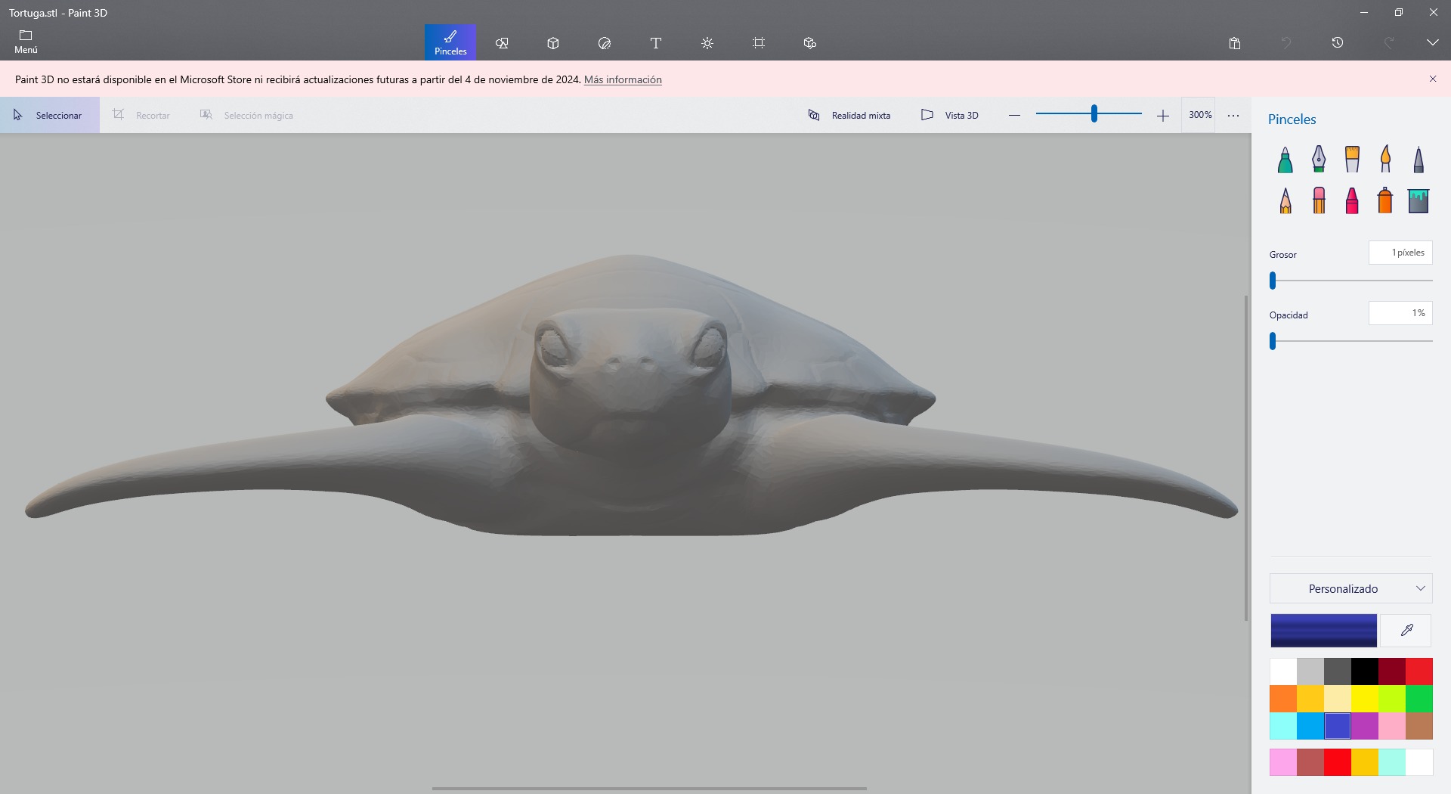Viewport: 1451px width, 794px height.
Task: Click the Redo arrow
Action: click(1389, 43)
